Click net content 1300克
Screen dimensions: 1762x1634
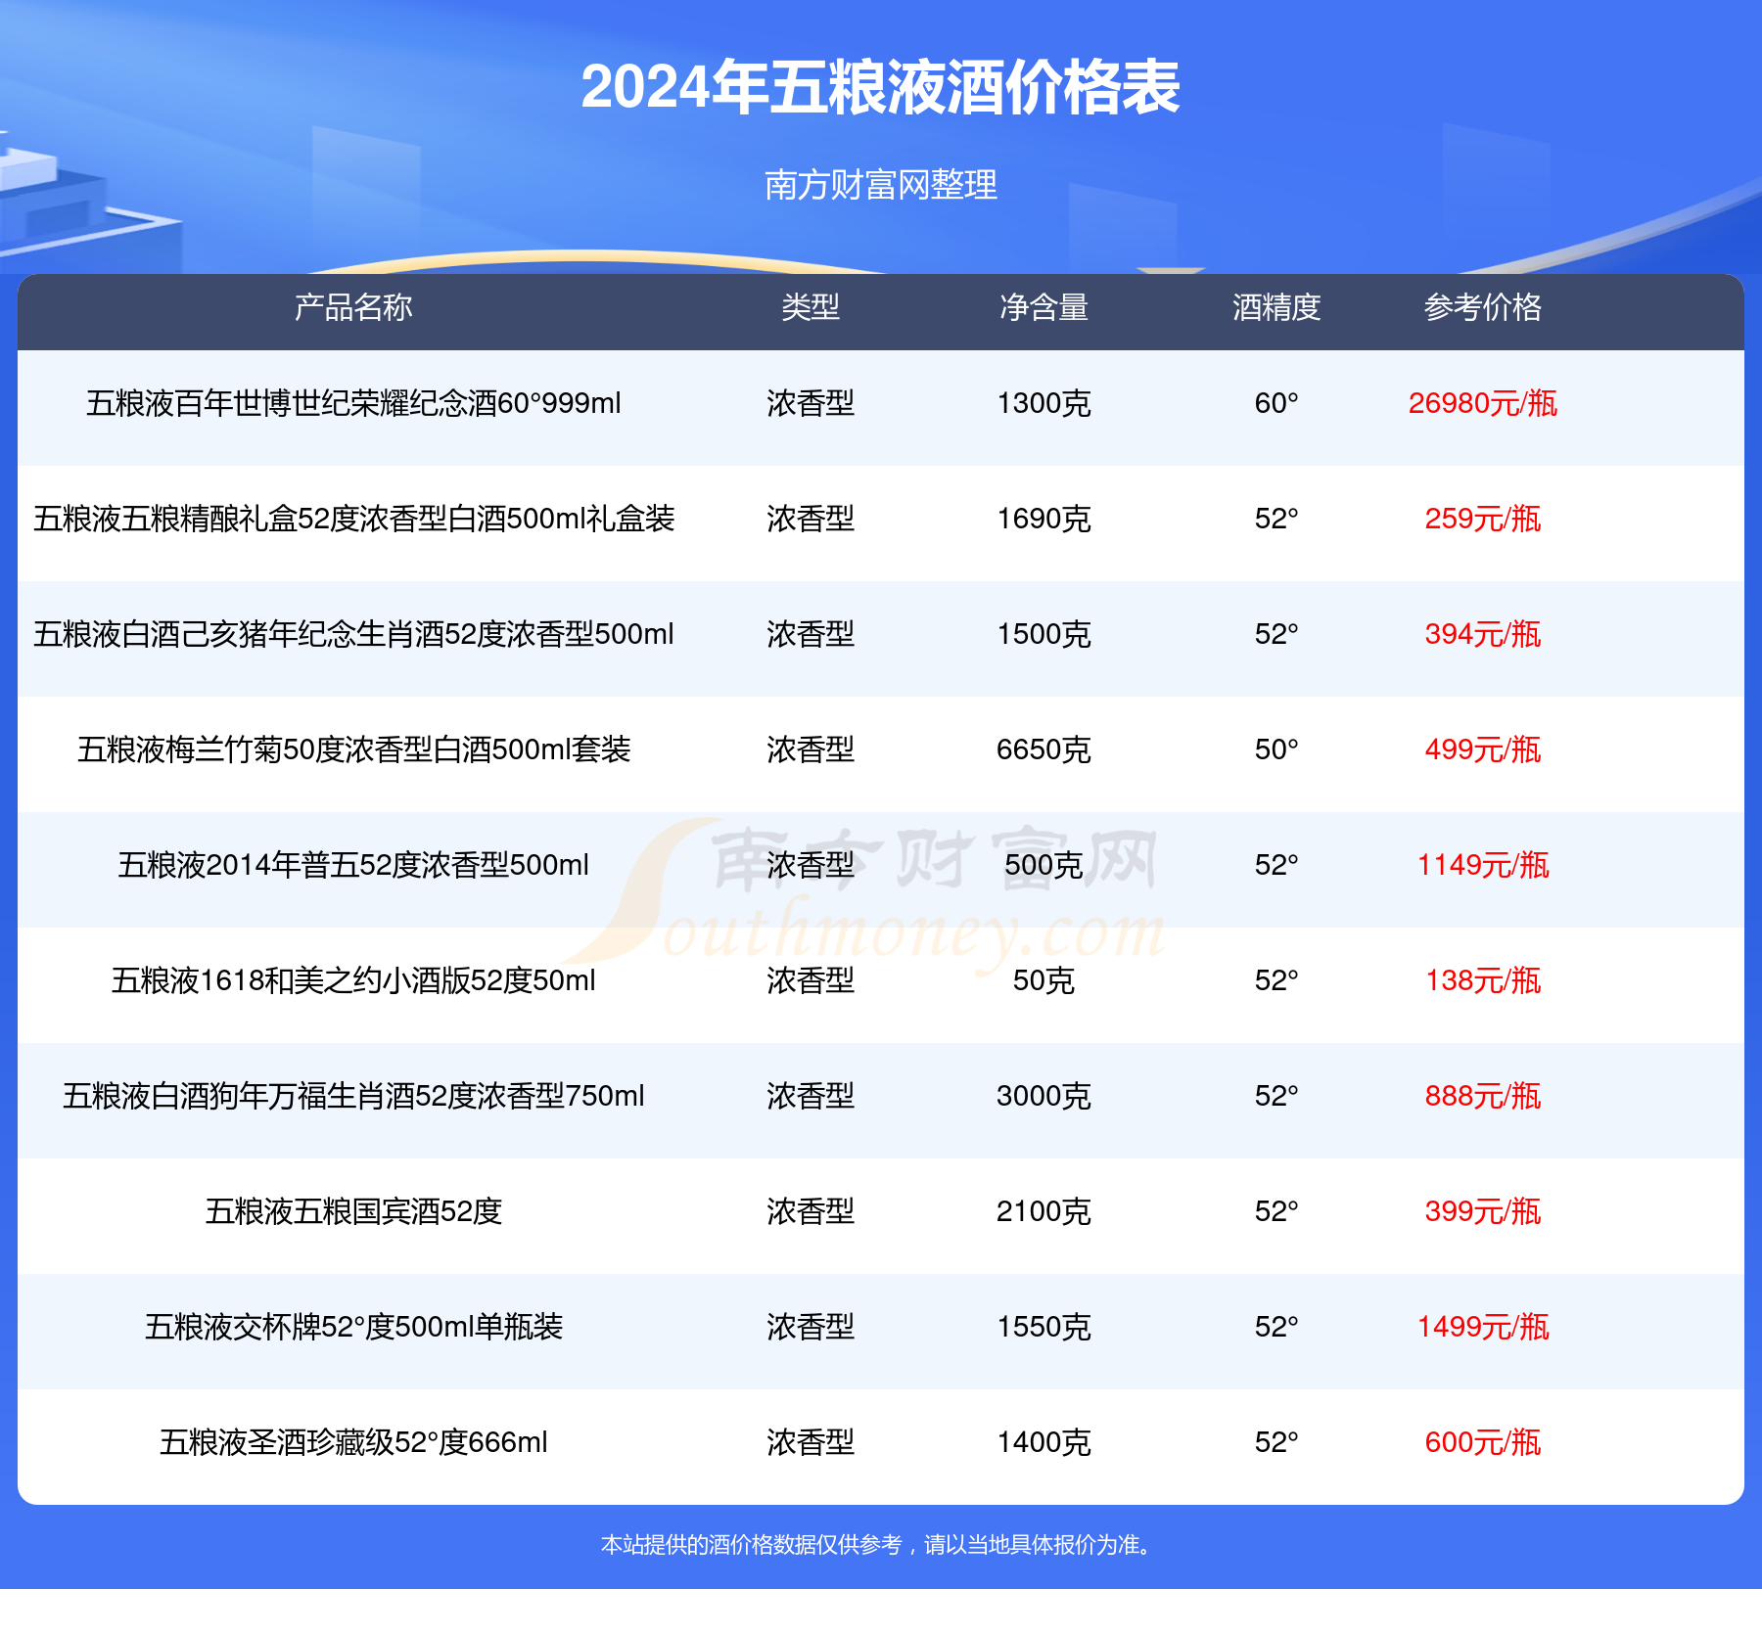(1043, 403)
